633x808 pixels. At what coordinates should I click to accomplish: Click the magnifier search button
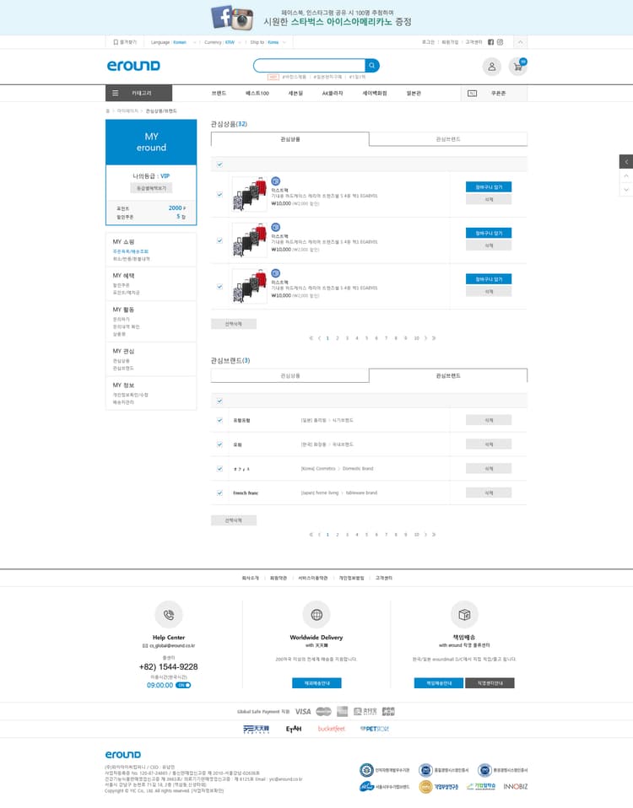[x=371, y=66]
